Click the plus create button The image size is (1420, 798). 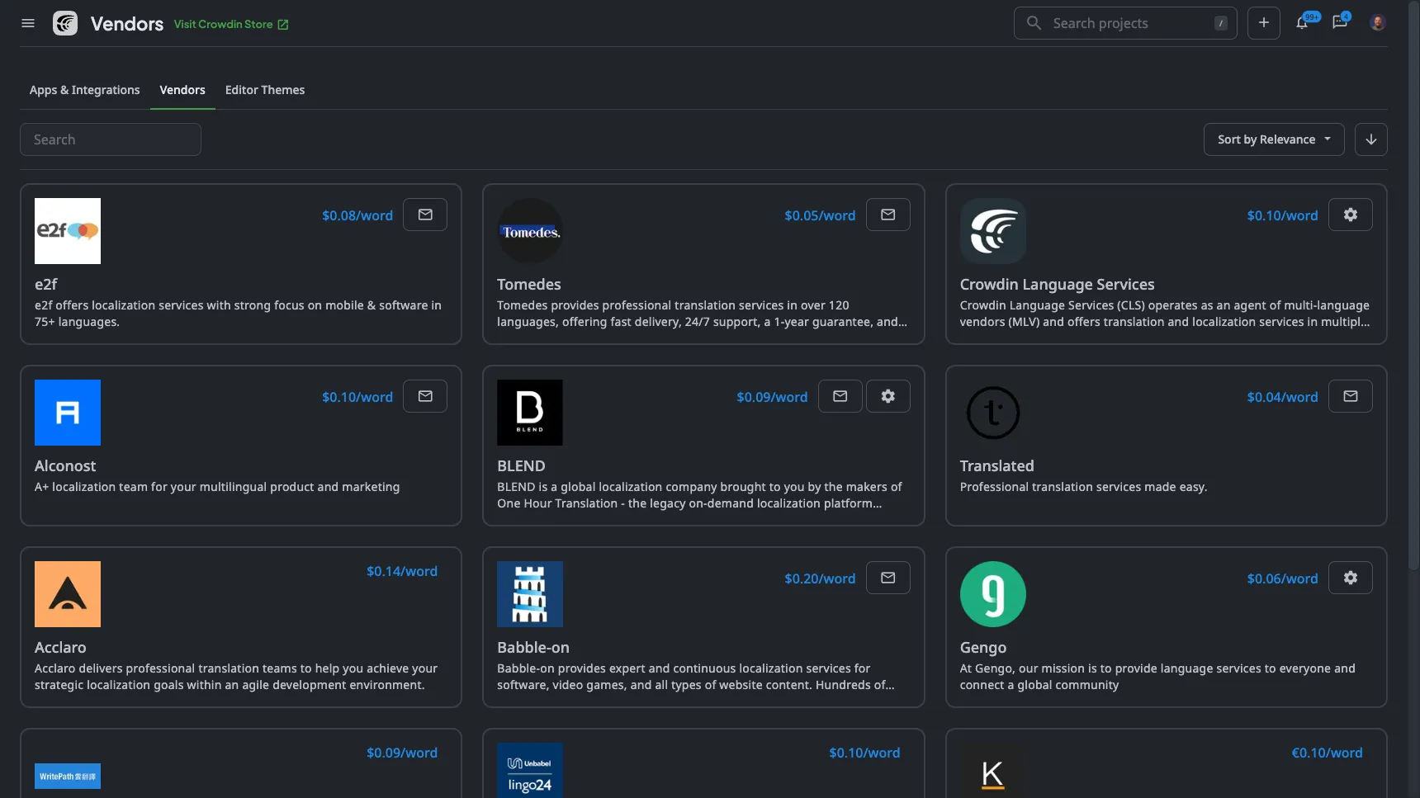coord(1263,23)
